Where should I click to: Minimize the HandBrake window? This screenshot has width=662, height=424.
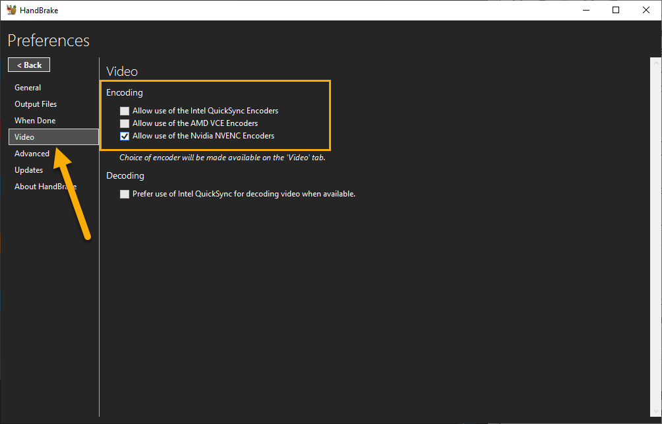click(x=586, y=10)
